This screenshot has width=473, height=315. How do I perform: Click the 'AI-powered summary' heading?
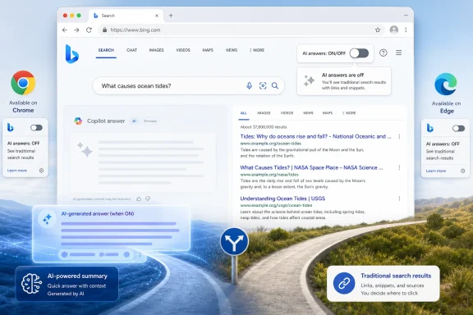[77, 276]
